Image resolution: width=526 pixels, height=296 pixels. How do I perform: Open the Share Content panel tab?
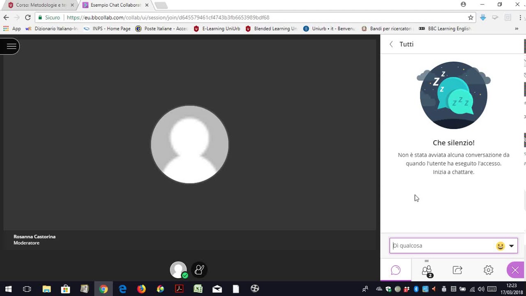click(x=457, y=270)
